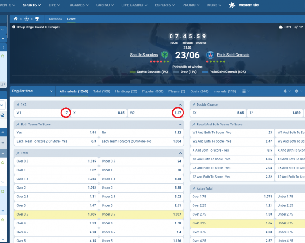
Task: Select the Intervals (119) tab
Action: pos(225,91)
